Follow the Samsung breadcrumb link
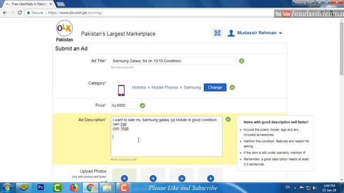The width and height of the screenshot is (344, 193). point(192,87)
